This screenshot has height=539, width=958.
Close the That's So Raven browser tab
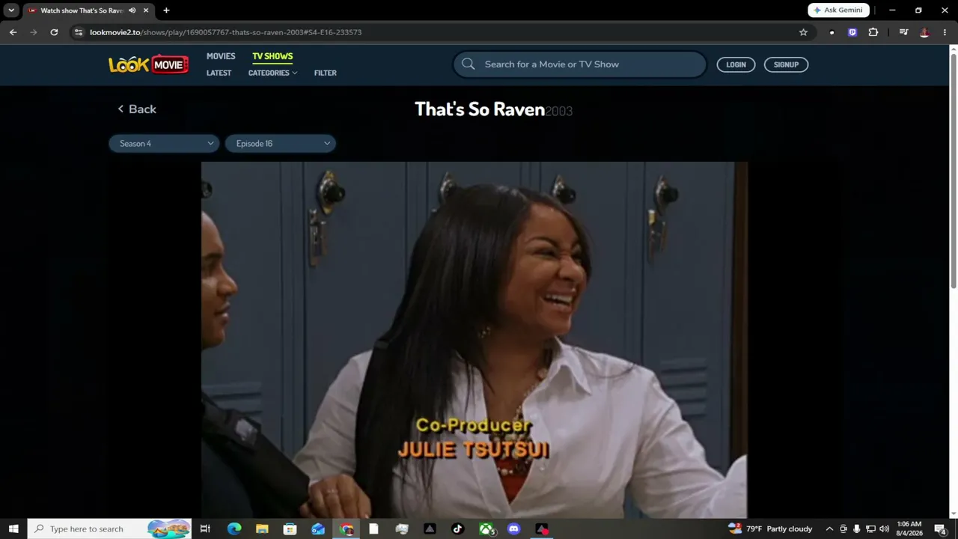click(x=146, y=10)
